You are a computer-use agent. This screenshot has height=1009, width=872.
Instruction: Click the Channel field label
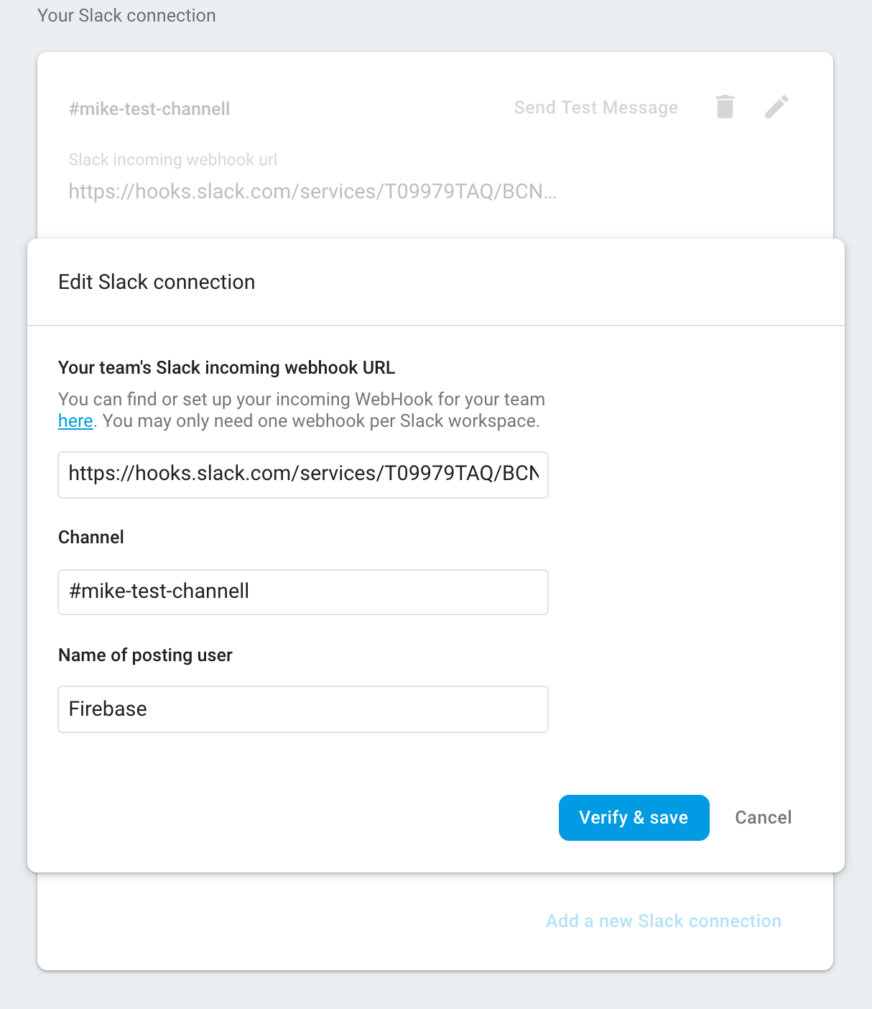pos(91,537)
